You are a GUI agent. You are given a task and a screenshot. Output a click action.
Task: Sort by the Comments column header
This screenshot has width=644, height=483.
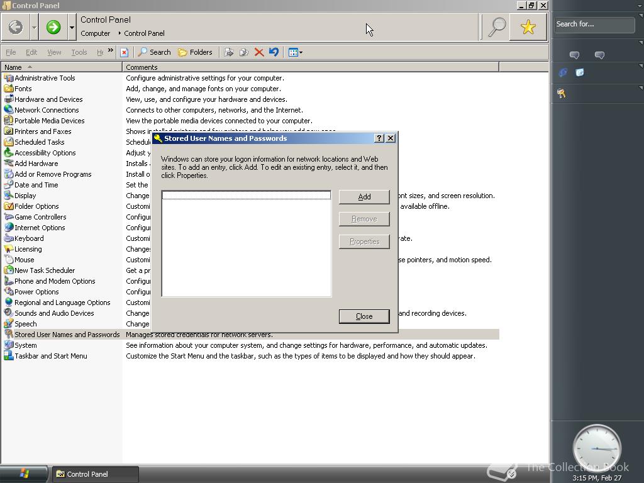311,67
